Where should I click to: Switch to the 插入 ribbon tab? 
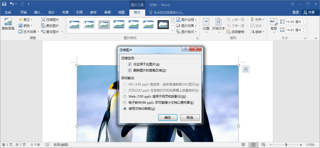tap(37, 12)
